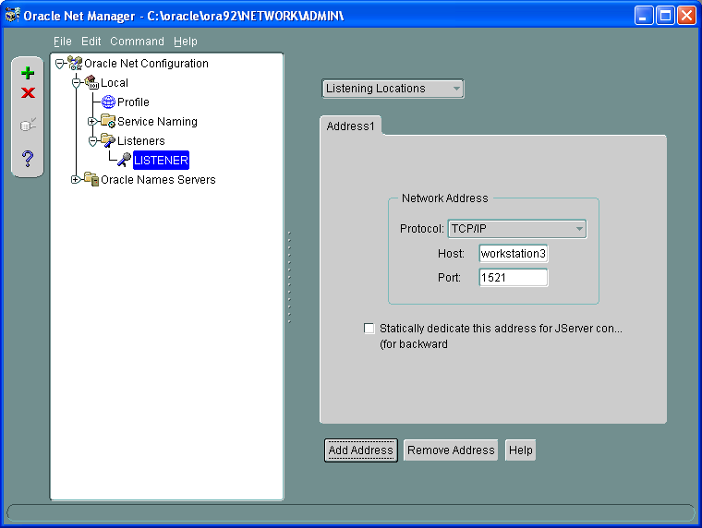Click the test service database icon

28,125
